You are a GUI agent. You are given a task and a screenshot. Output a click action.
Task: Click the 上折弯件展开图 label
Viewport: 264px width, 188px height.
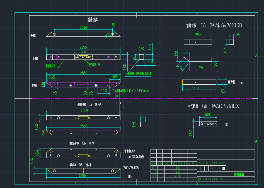(129, 151)
